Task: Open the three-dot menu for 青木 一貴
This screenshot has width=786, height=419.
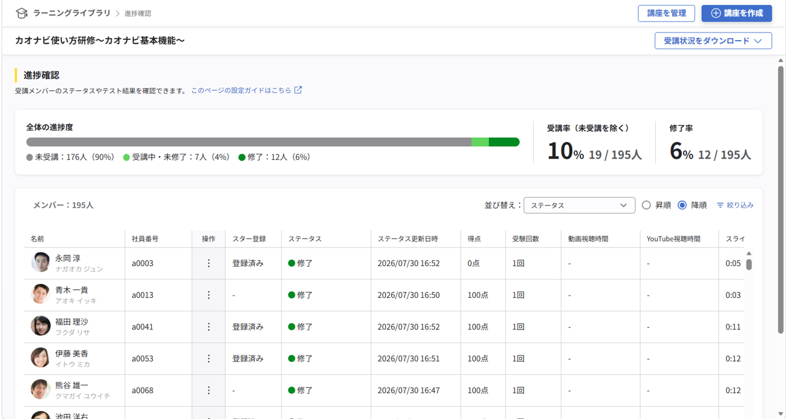Action: point(209,296)
